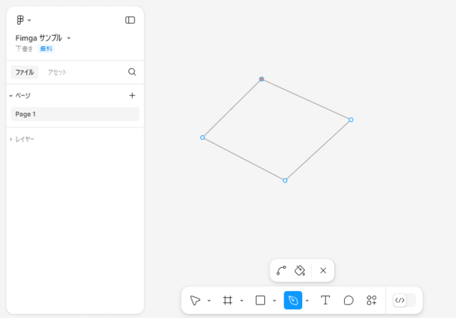Toggle the sidebar panel collapse icon
The height and width of the screenshot is (318, 456).
click(x=130, y=20)
